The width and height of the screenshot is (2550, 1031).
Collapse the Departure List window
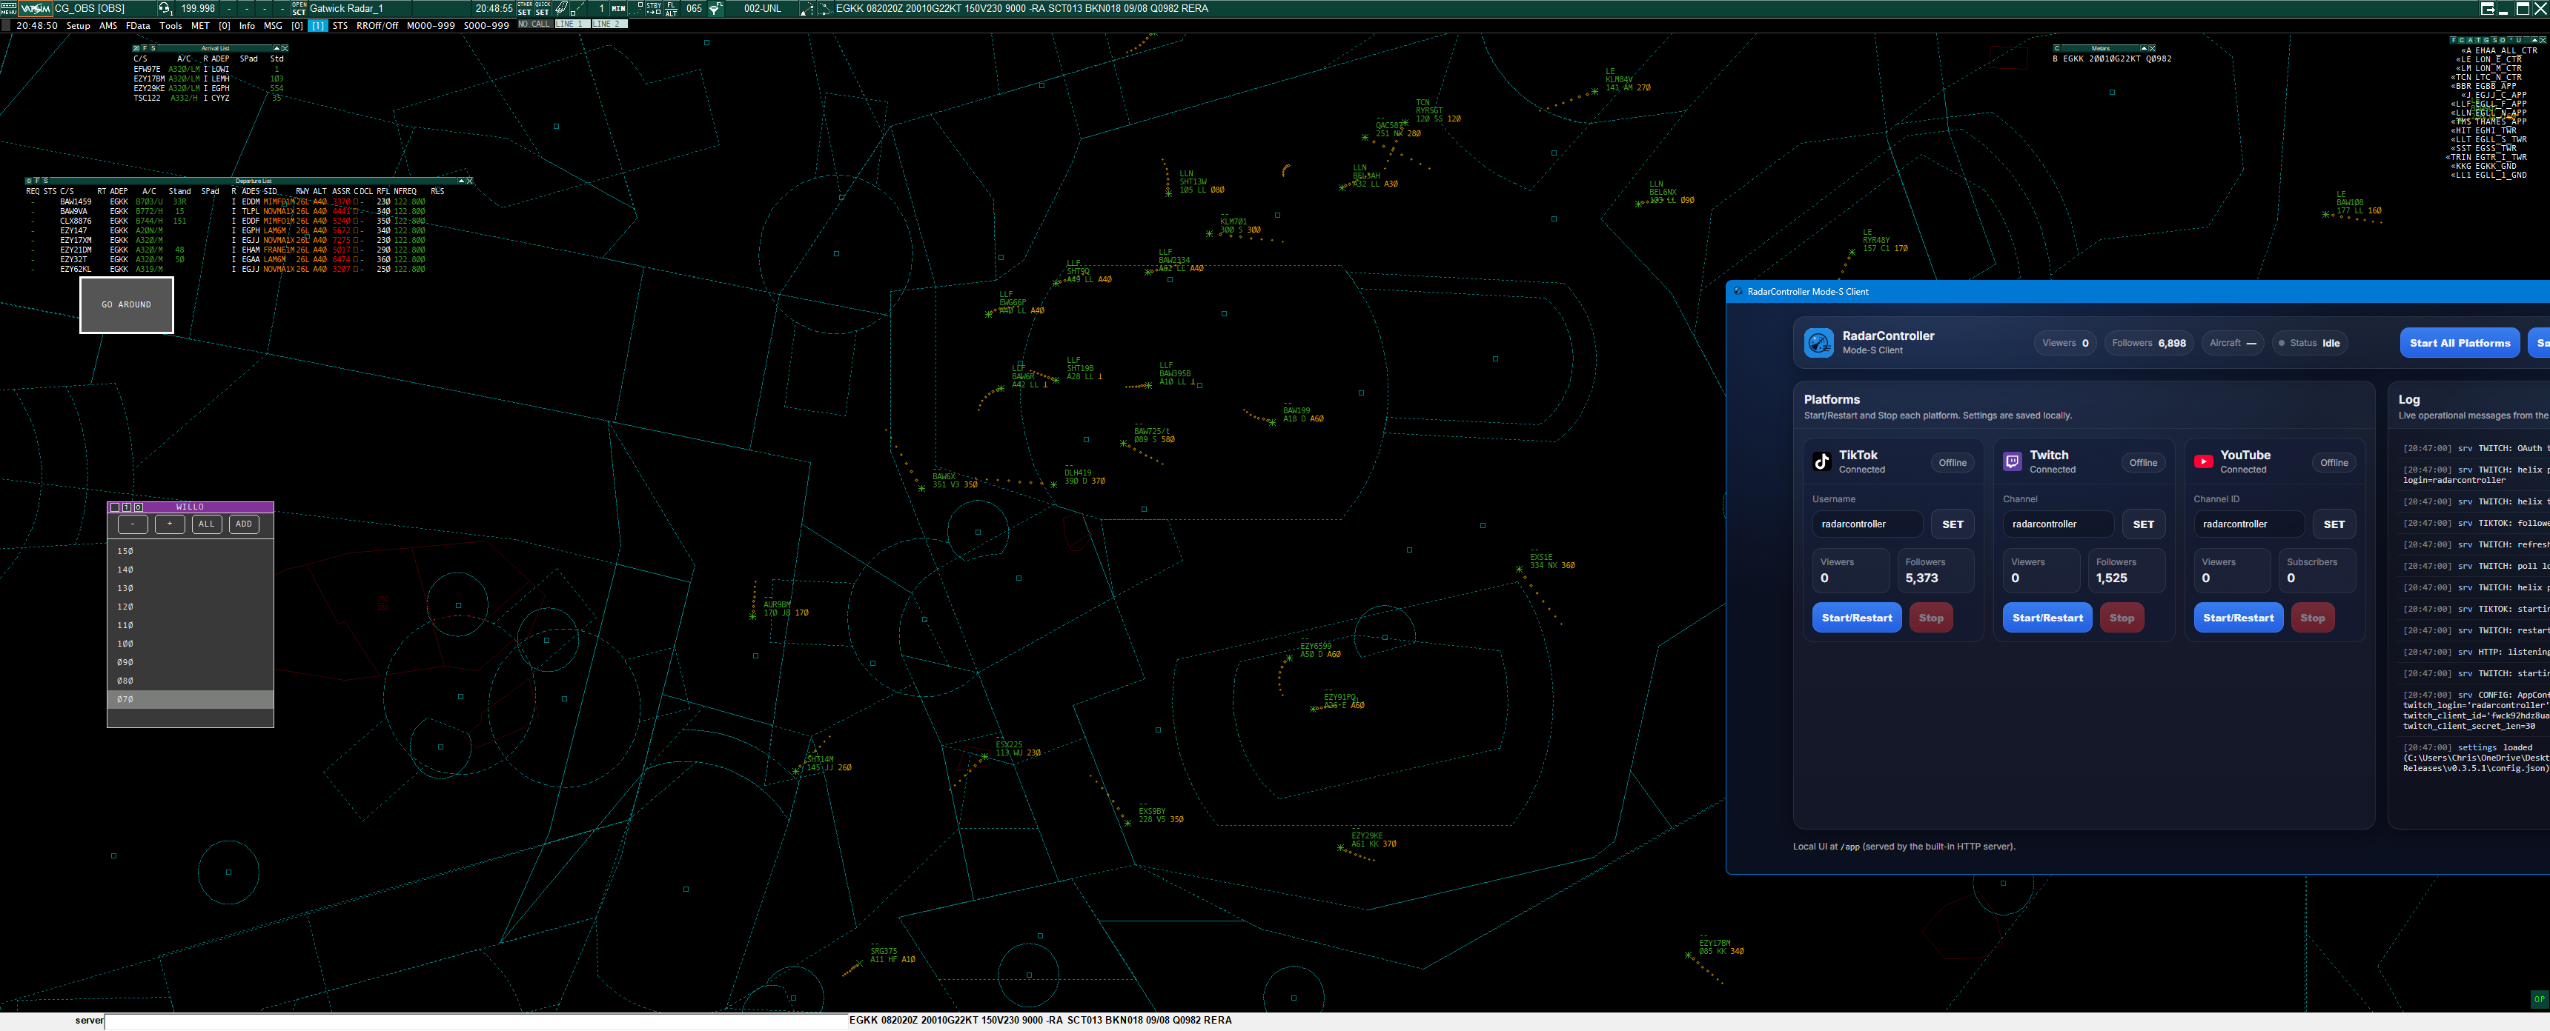point(461,181)
